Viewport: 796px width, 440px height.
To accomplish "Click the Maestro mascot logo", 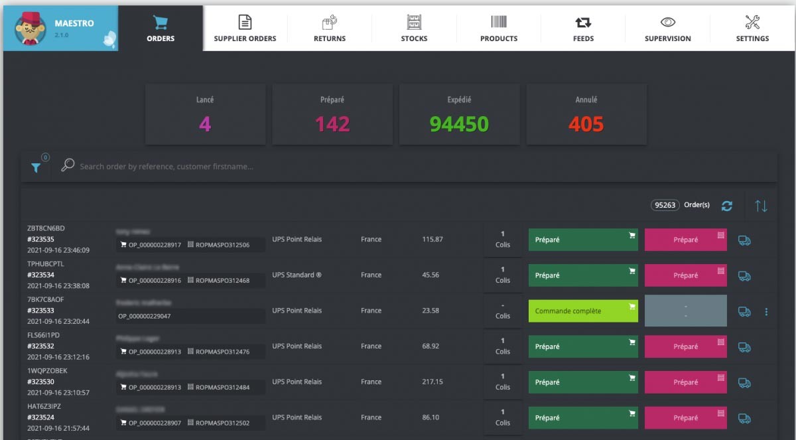I will pos(30,29).
